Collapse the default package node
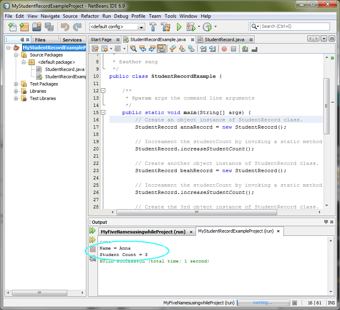The width and height of the screenshot is (340, 310). [23, 62]
